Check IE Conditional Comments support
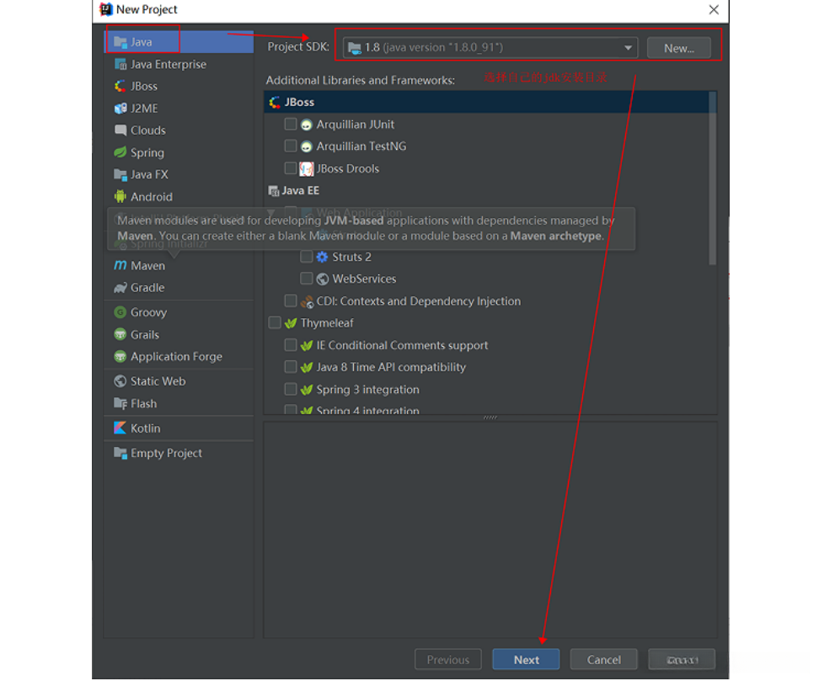Viewport: 819px width, 681px height. (x=291, y=345)
